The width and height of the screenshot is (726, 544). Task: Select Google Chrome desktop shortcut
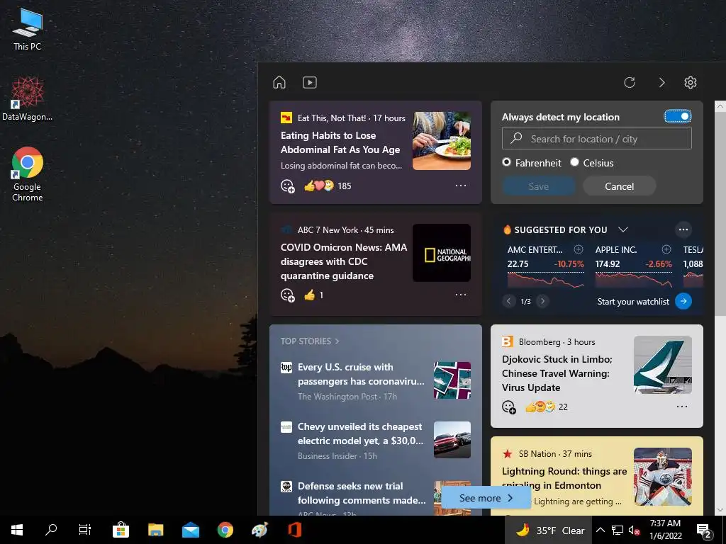pyautogui.click(x=28, y=174)
